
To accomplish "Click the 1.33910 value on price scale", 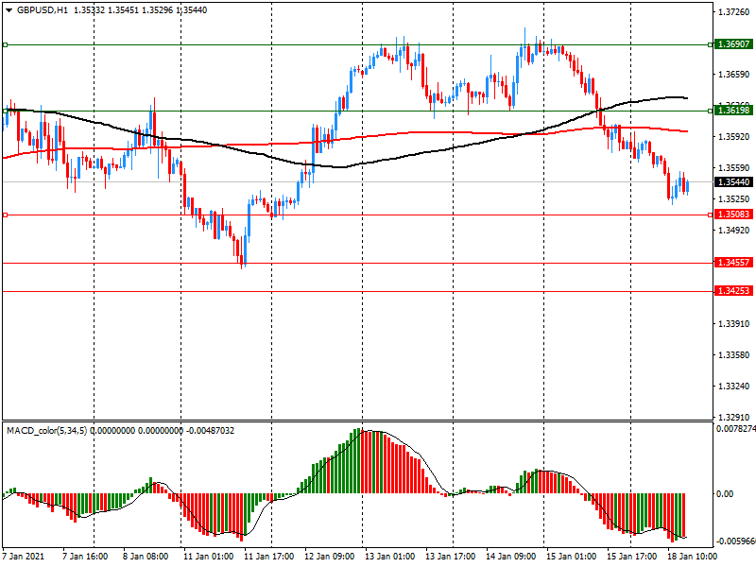I will tap(733, 324).
